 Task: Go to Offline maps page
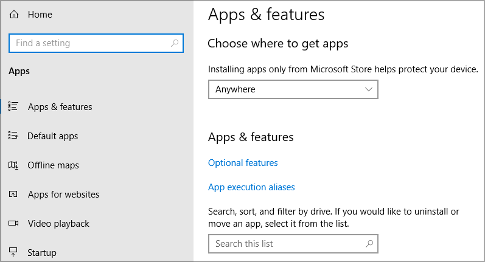53,165
